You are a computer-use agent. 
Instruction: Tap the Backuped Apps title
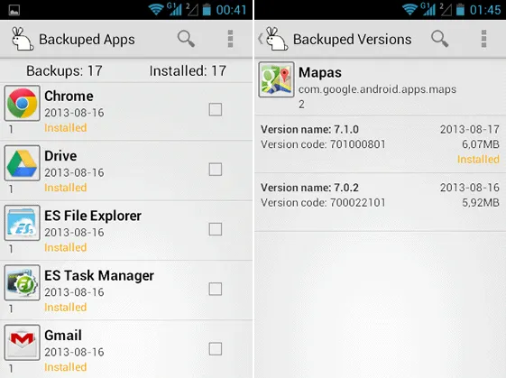[x=87, y=40]
